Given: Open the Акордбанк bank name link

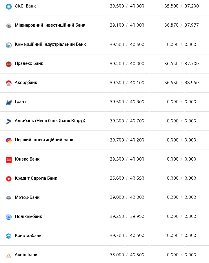Looking at the screenshot, I should click(26, 82).
